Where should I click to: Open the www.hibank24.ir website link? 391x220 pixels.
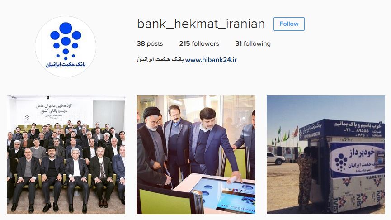(211, 60)
